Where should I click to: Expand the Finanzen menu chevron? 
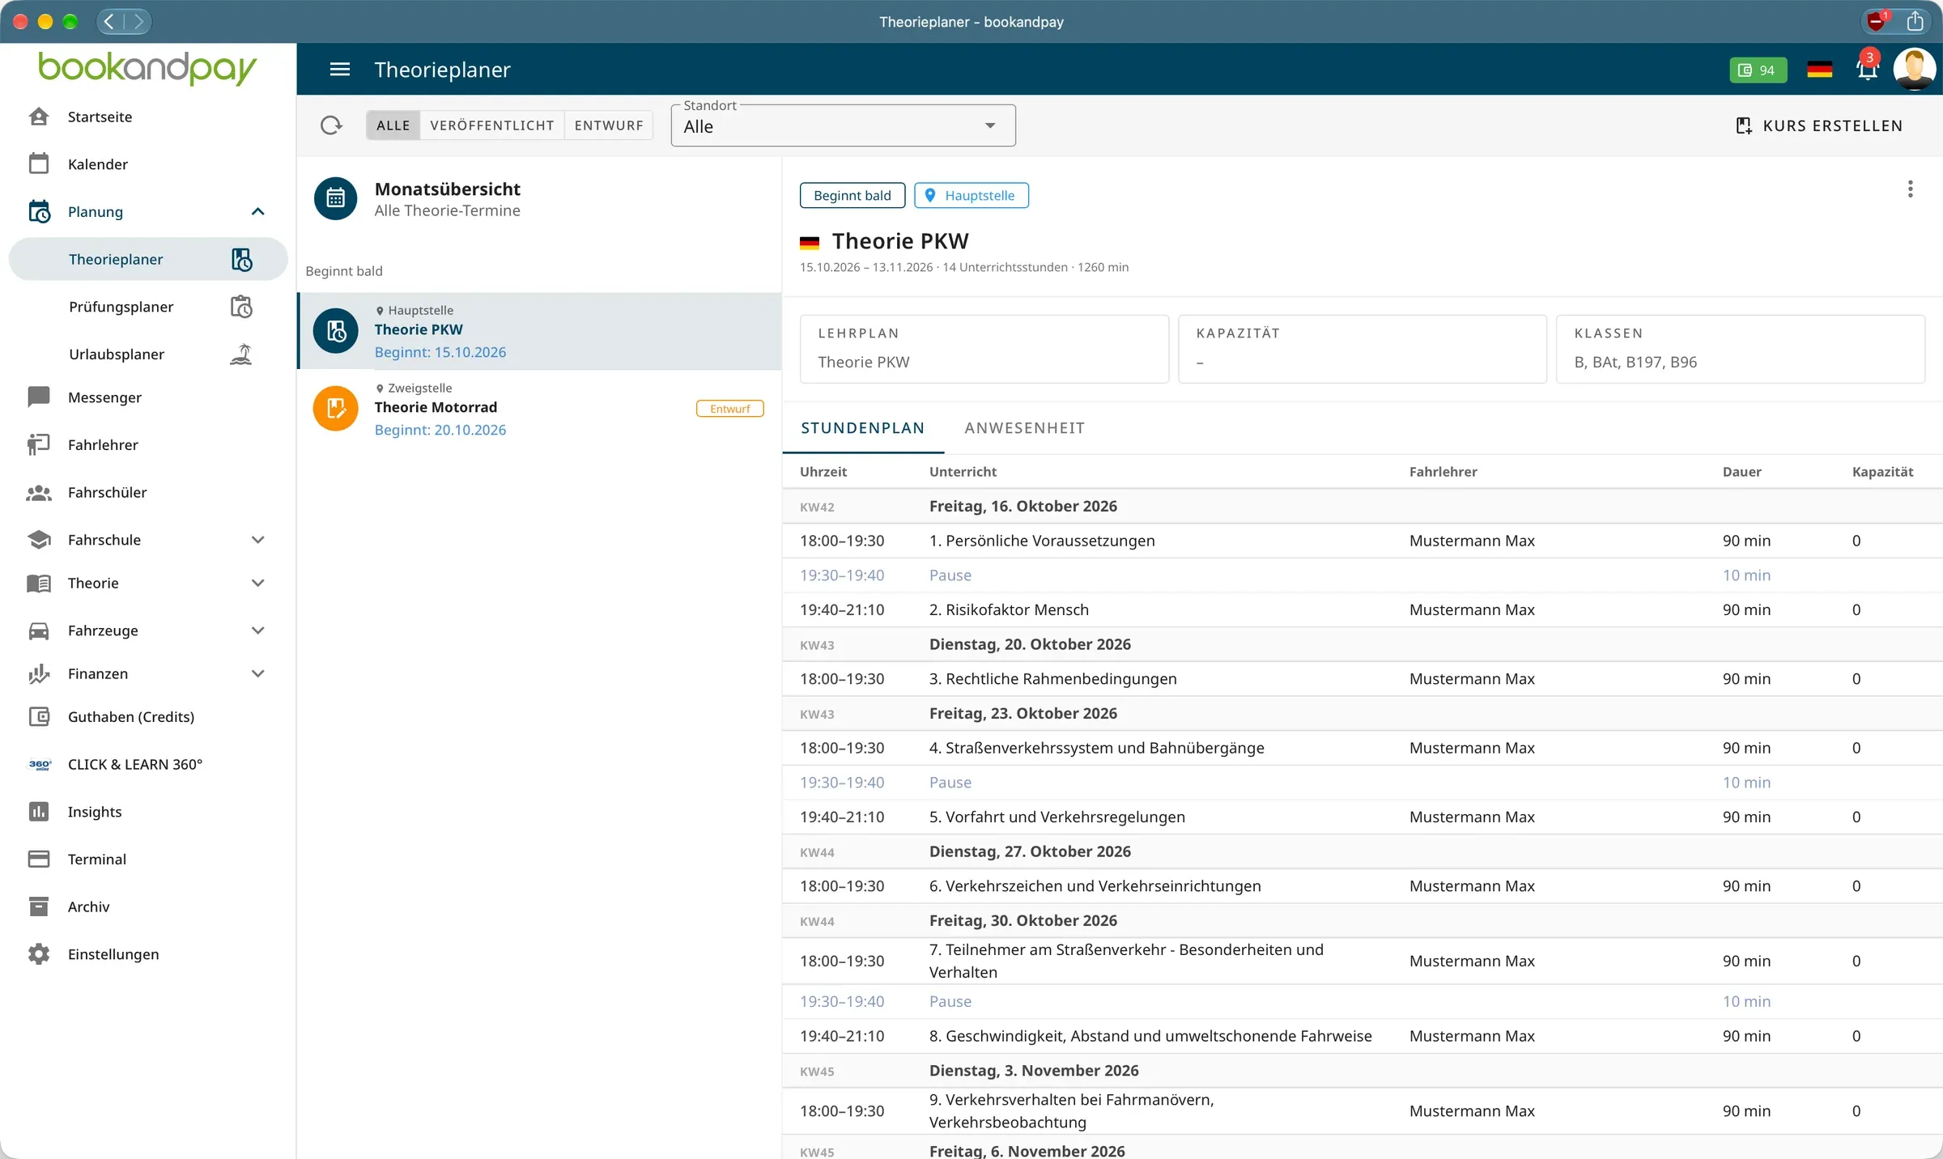click(258, 674)
